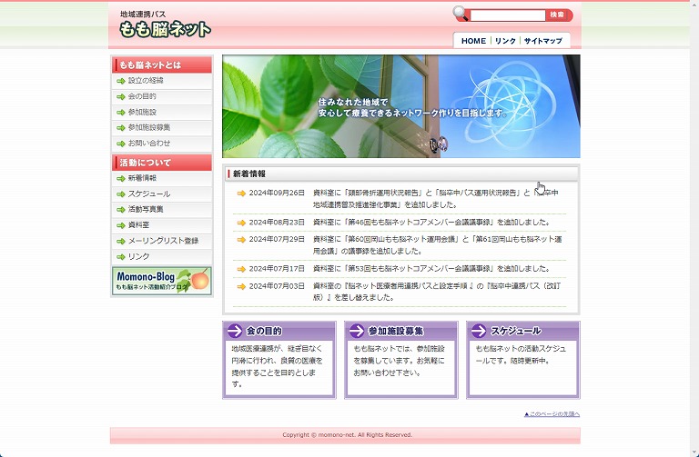Screen dimensions: 699x457
Task: Click the green arrow beside メーリングリスト登録
Action: [x=121, y=241]
